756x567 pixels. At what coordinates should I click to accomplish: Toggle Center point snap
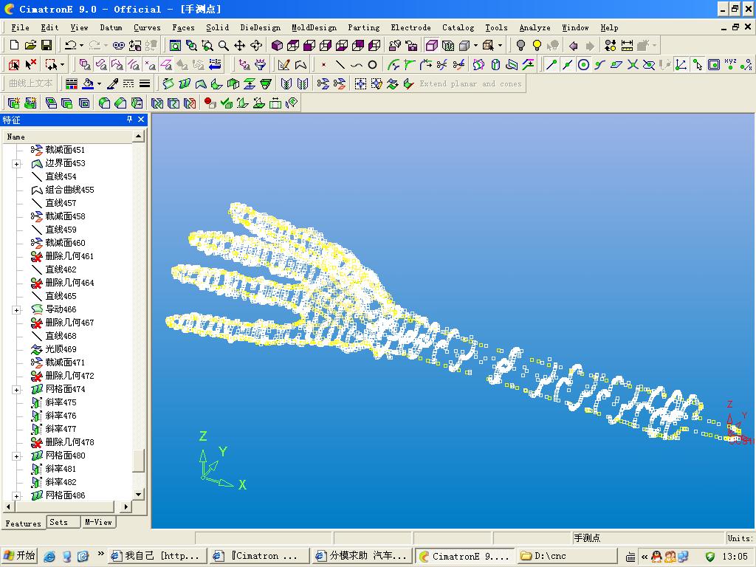tap(583, 65)
